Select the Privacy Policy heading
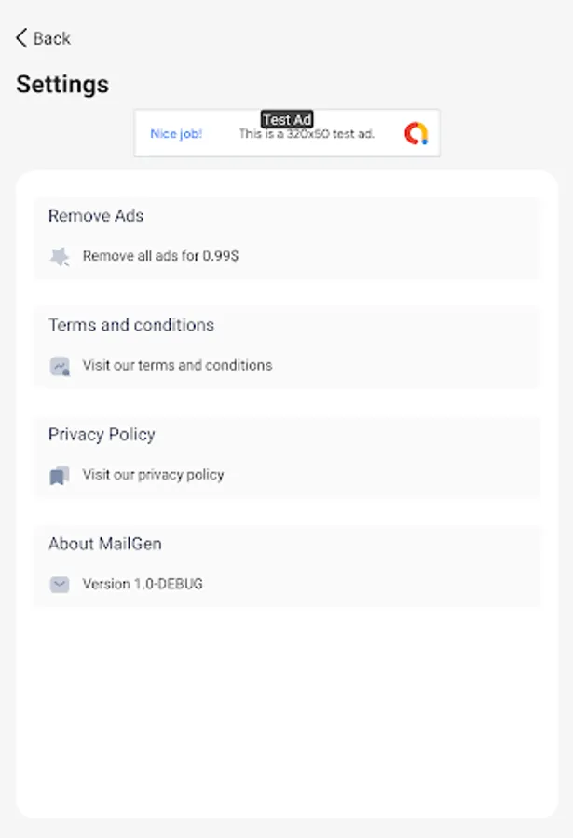Viewport: 573px width, 838px height. point(102,435)
